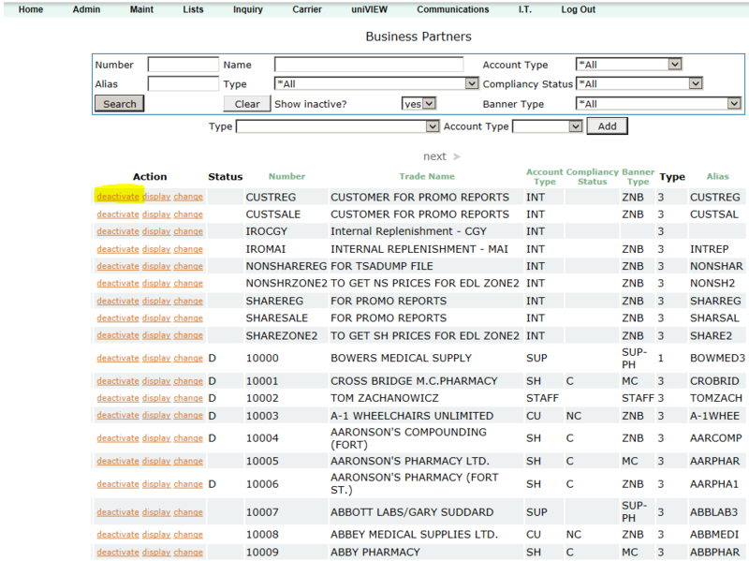Select the number cell 10005
Screen dimensions: 749x561
[262, 461]
